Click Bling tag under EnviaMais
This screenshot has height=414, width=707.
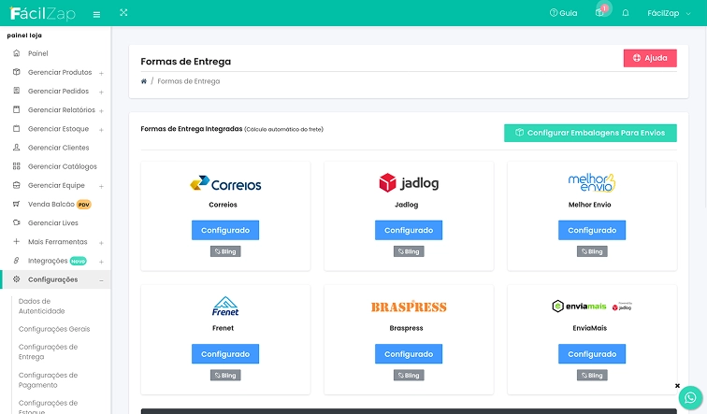592,376
